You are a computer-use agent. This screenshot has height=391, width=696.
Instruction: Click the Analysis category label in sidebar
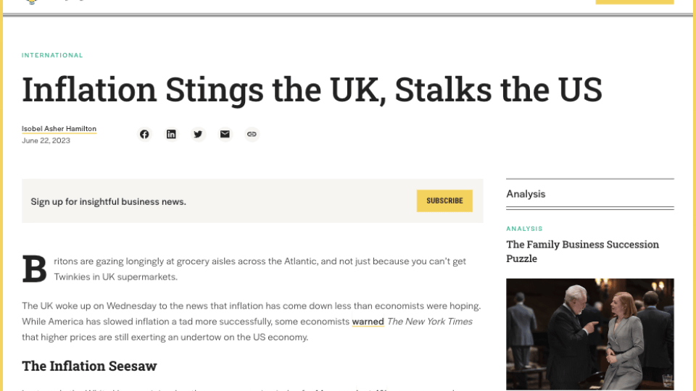coord(524,229)
